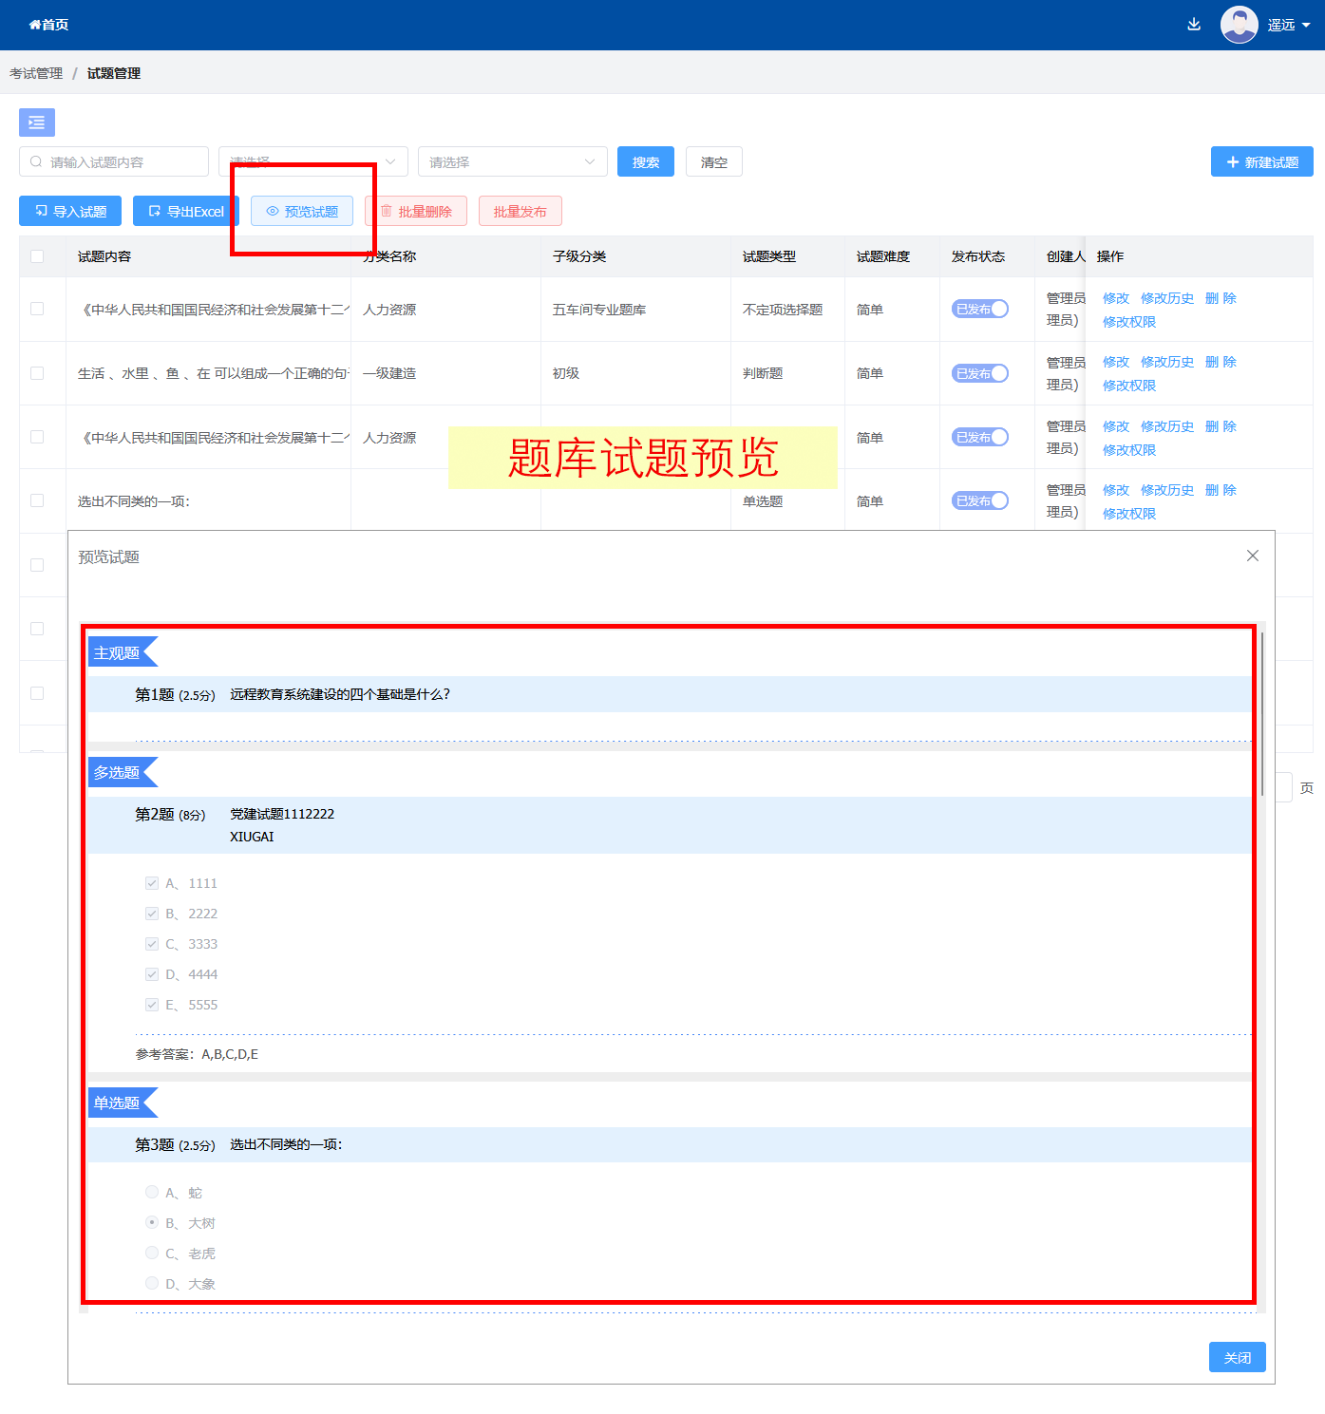Image resolution: width=1325 pixels, height=1414 pixels.
Task: Click 试题管理 breadcrumb item
Action: point(114,73)
